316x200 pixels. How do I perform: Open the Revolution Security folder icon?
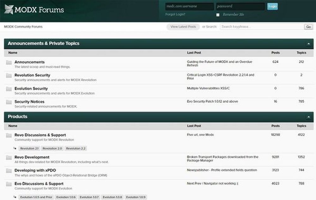[9, 75]
